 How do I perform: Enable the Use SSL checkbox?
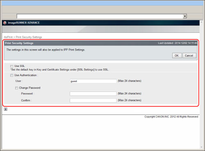(x=12, y=66)
